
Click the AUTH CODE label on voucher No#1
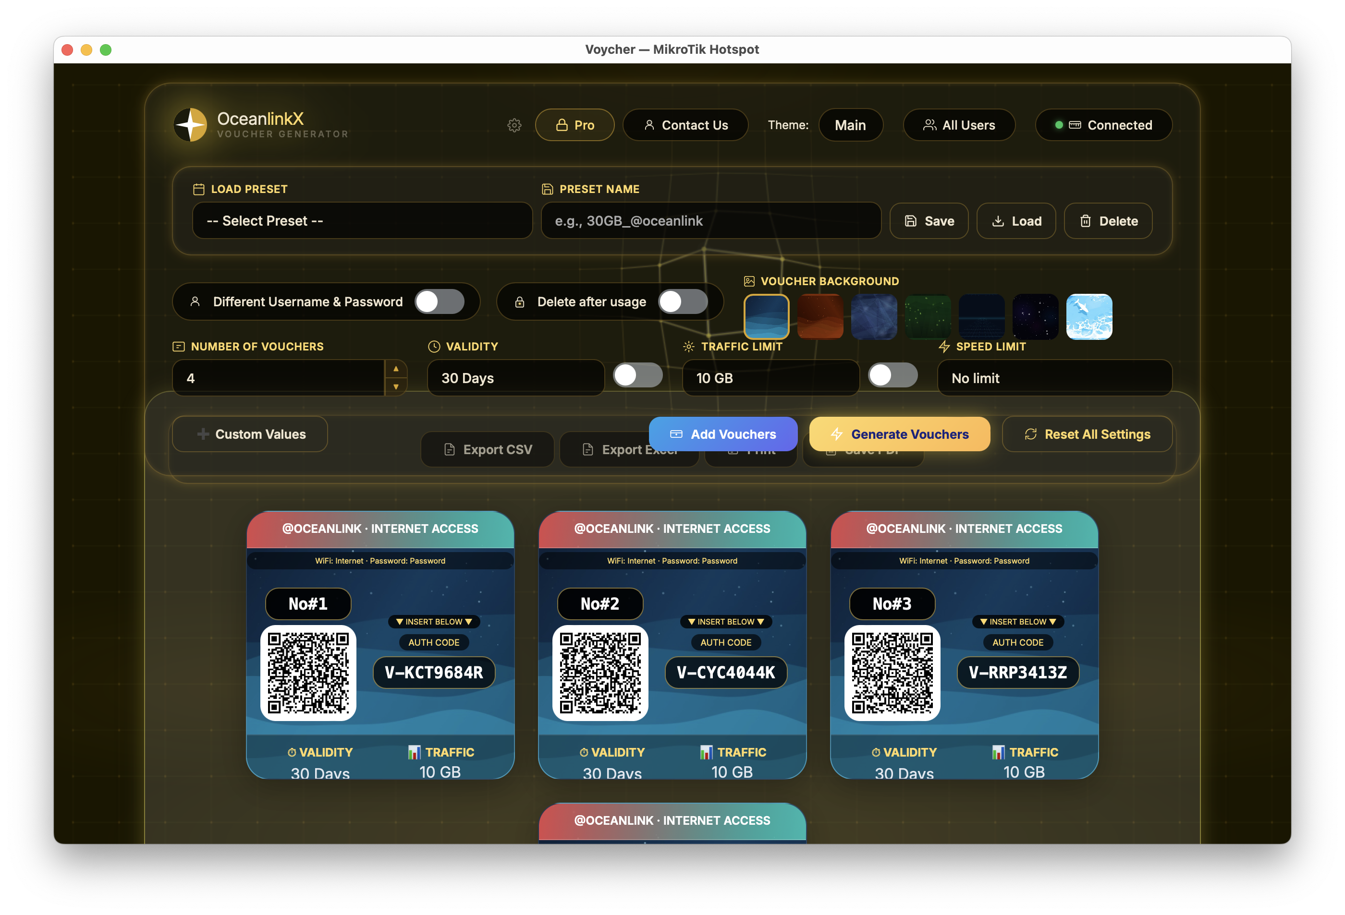(x=434, y=643)
